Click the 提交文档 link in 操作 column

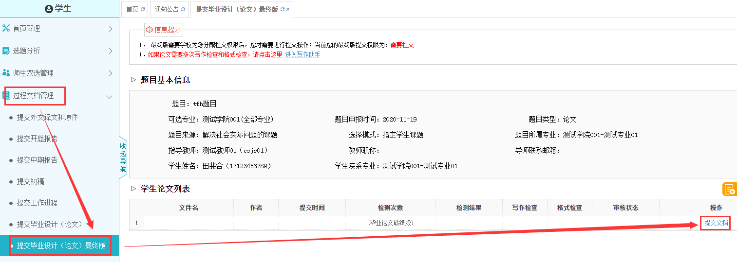716,223
